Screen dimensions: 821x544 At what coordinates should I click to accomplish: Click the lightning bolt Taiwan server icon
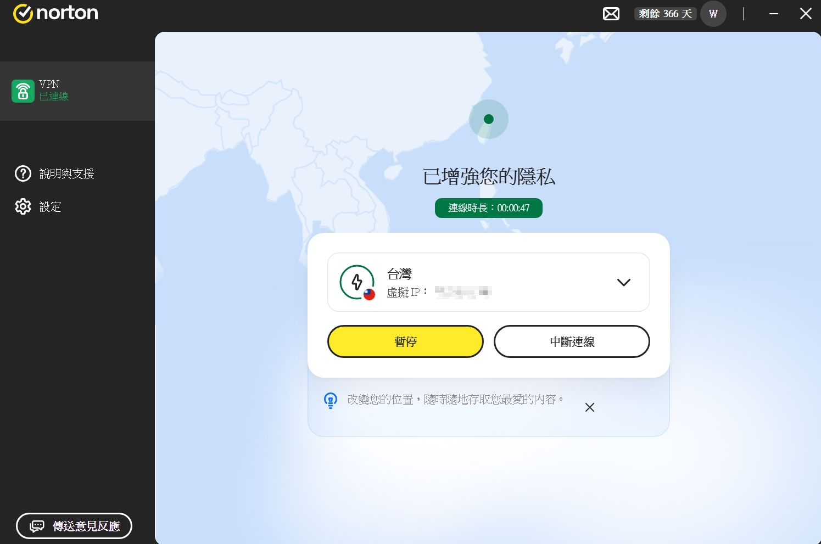point(357,282)
